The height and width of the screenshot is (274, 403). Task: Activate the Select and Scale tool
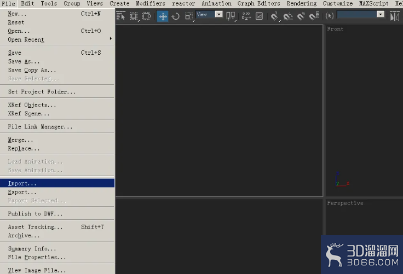[x=189, y=16]
